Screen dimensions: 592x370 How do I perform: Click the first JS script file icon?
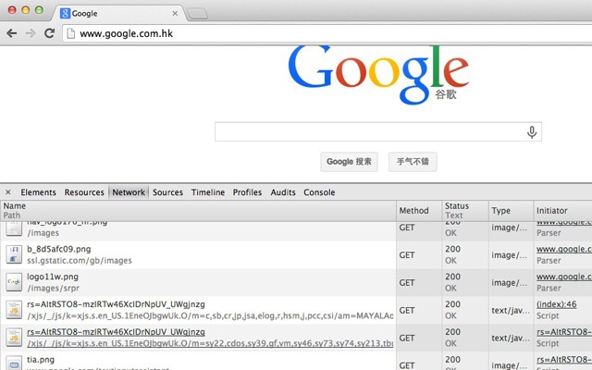[14, 310]
